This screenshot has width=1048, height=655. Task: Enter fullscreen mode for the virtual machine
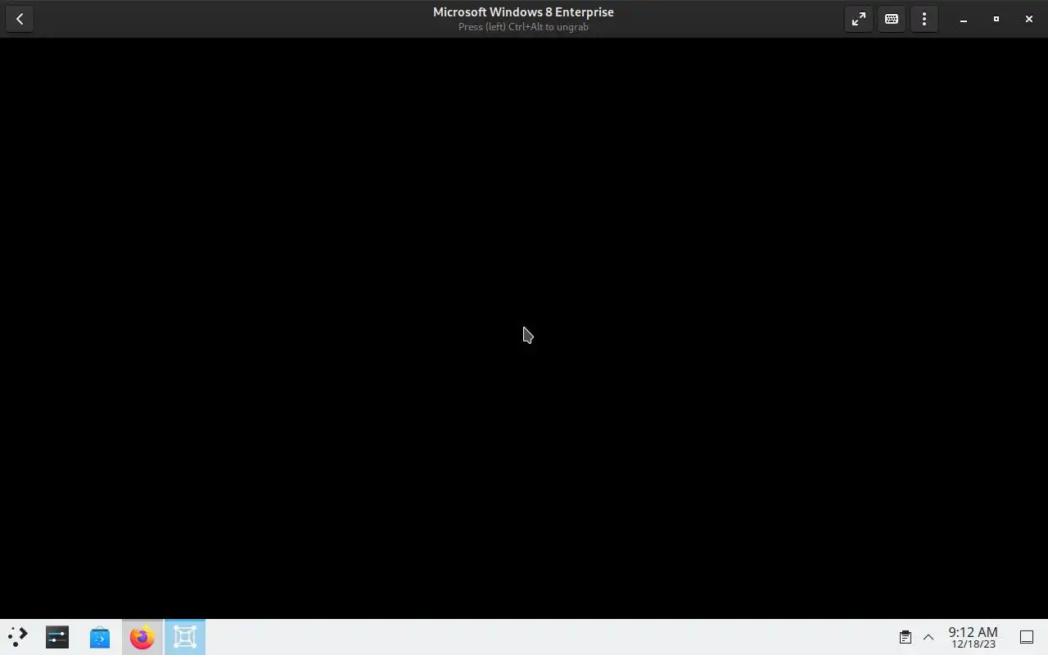coord(858,19)
